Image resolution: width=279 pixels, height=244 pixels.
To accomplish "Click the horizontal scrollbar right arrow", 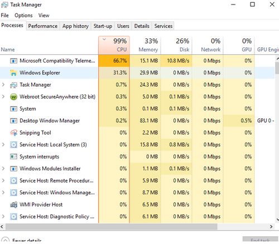I will click(271, 227).
